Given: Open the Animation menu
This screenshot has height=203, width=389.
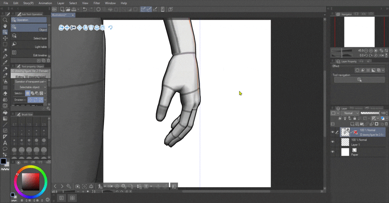Looking at the screenshot, I should [x=45, y=3].
